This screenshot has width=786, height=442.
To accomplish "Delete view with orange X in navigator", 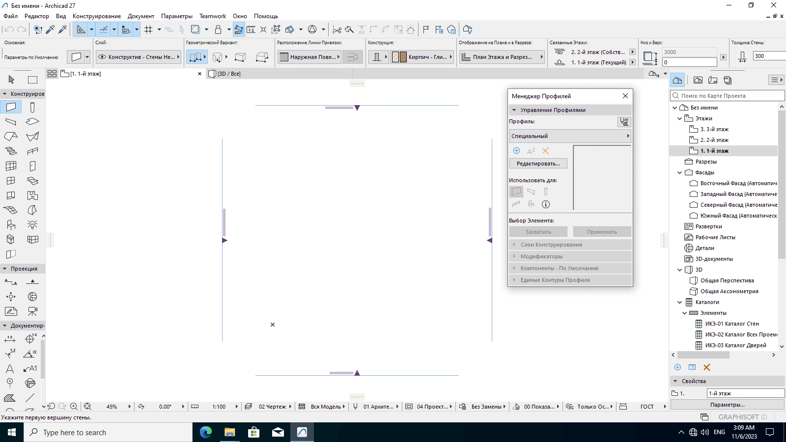I will click(707, 367).
